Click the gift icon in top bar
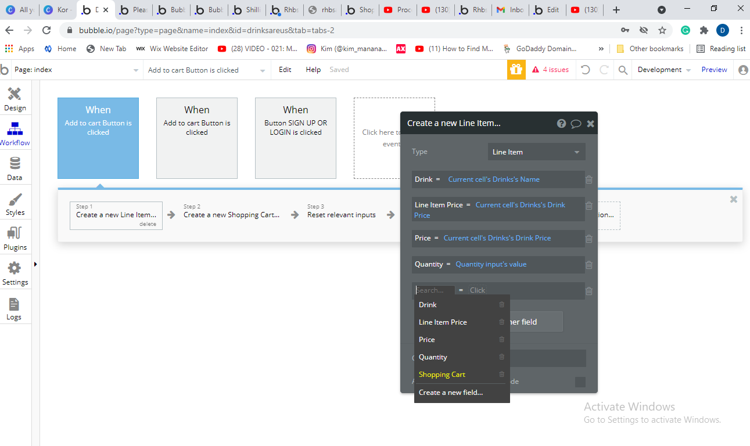This screenshot has width=750, height=446. pyautogui.click(x=516, y=70)
